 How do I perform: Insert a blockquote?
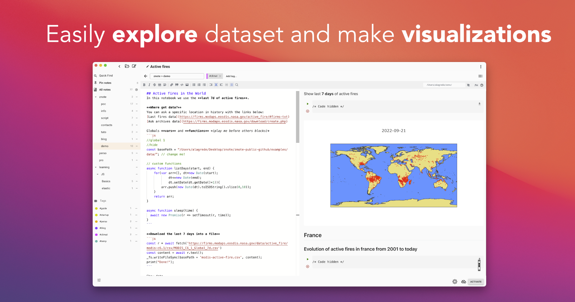[x=177, y=85]
